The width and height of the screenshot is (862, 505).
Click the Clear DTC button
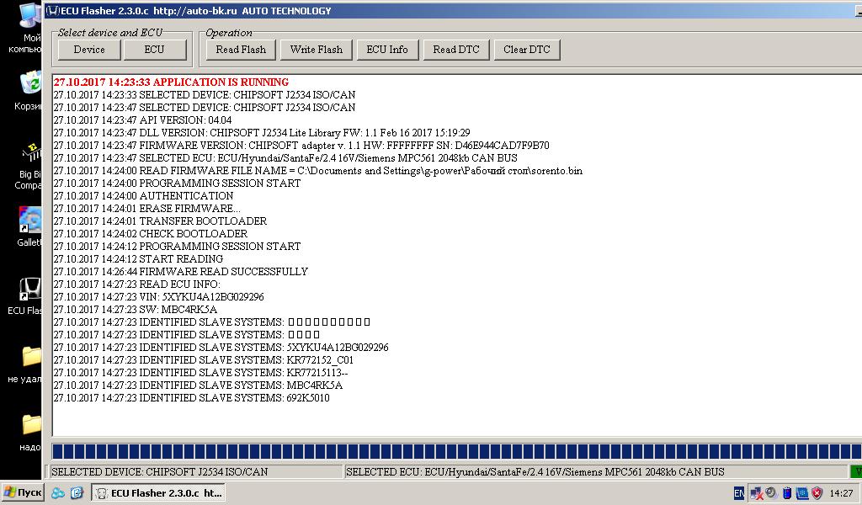tap(527, 50)
